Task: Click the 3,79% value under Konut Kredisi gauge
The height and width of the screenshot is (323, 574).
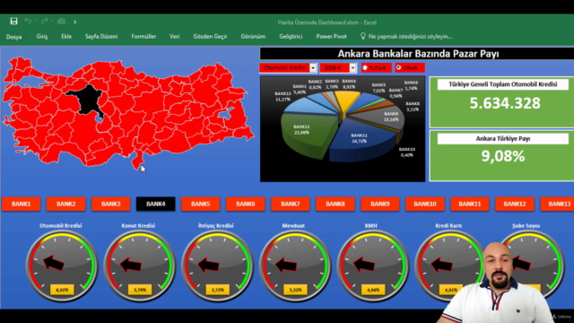Action: coord(140,290)
